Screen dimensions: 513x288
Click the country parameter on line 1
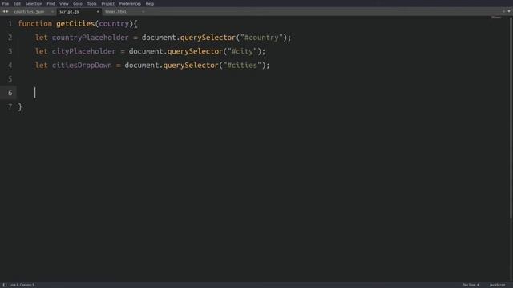tap(114, 24)
